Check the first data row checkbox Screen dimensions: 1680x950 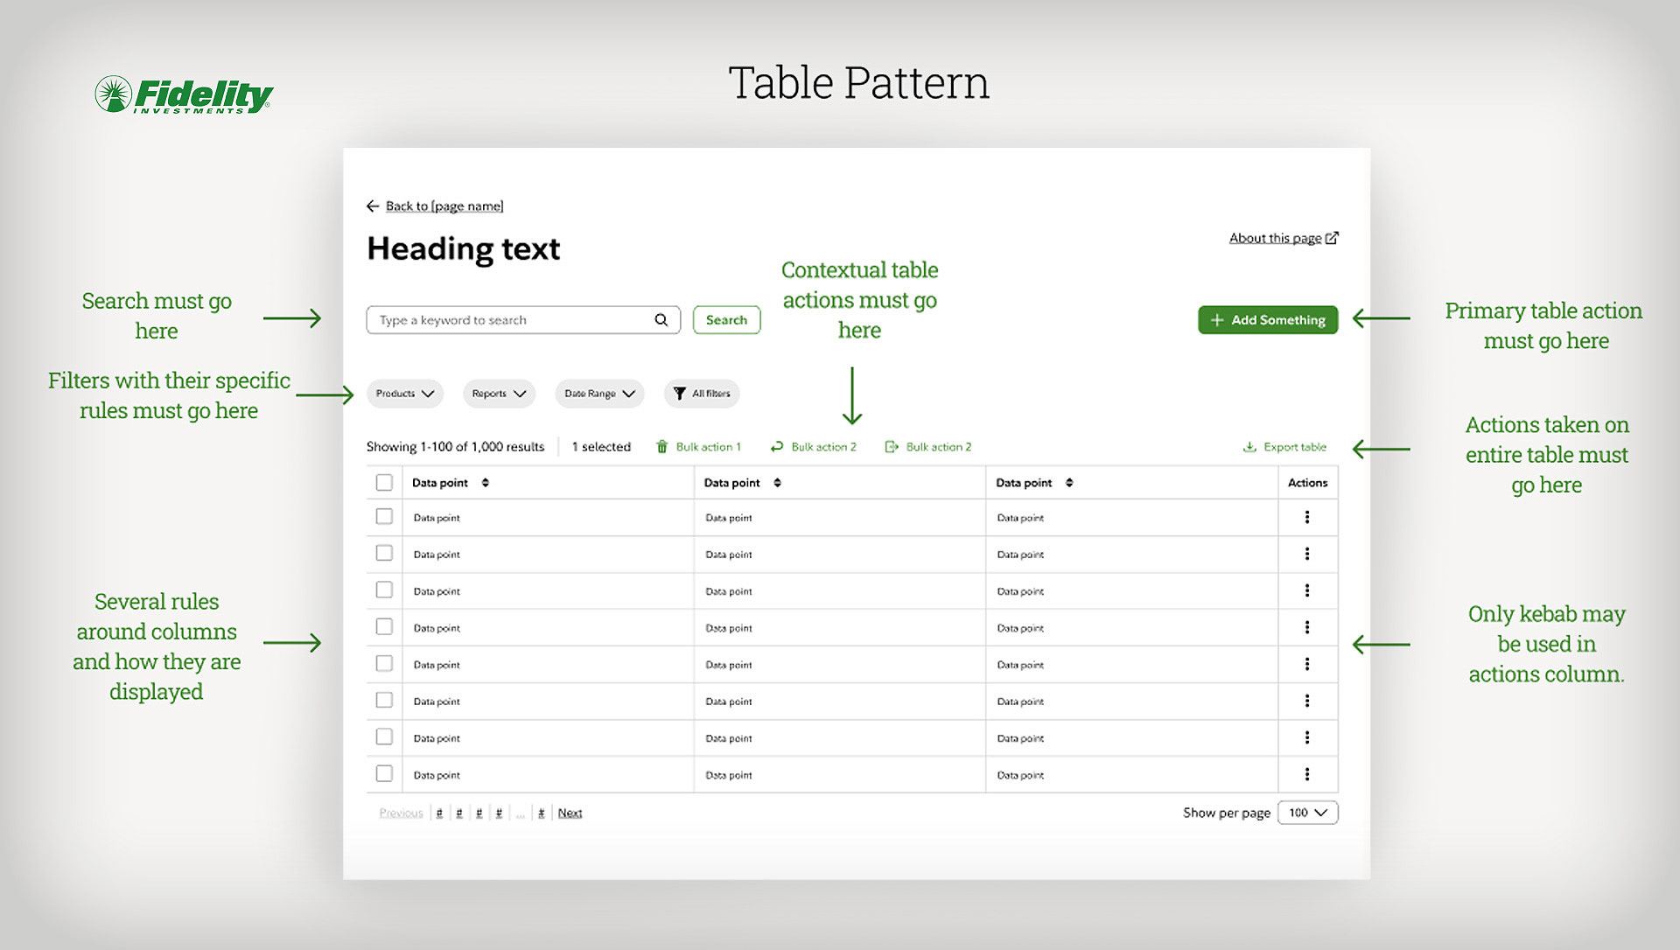pos(384,517)
